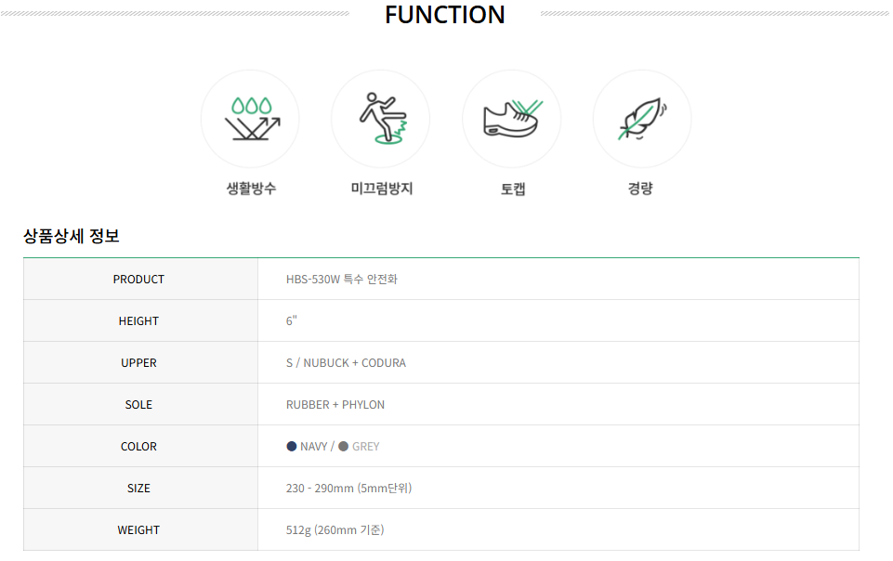Click the 경량 label

tap(640, 189)
